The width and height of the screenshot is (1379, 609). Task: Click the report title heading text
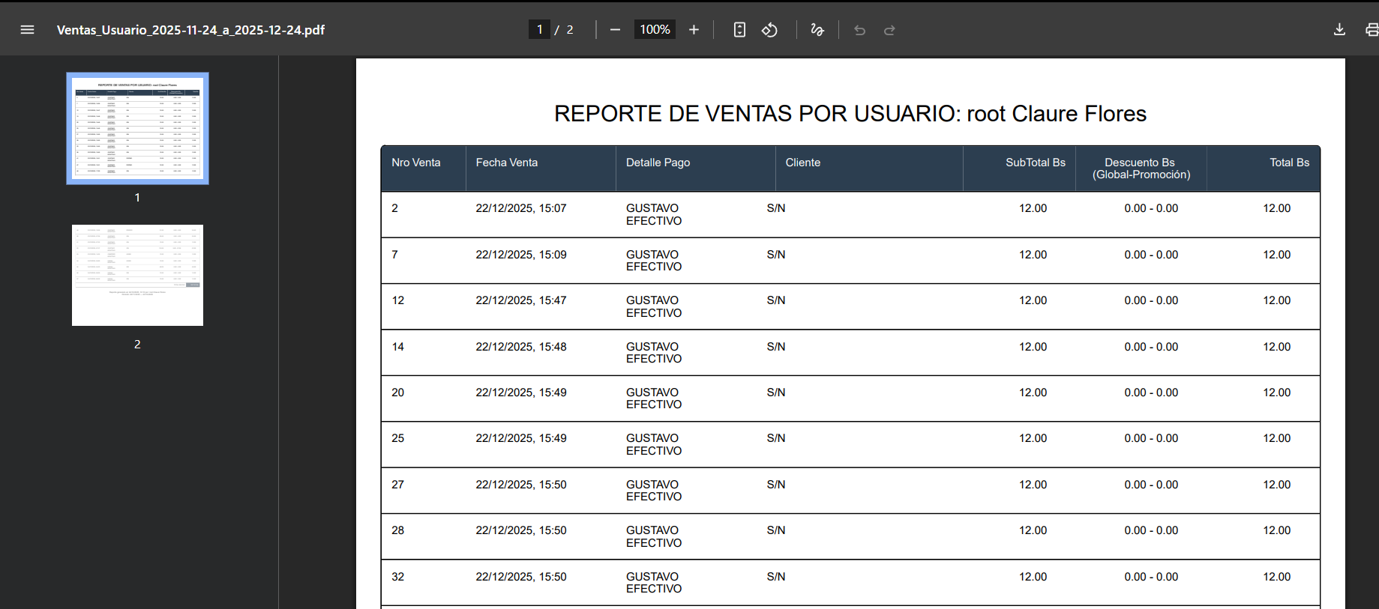850,114
